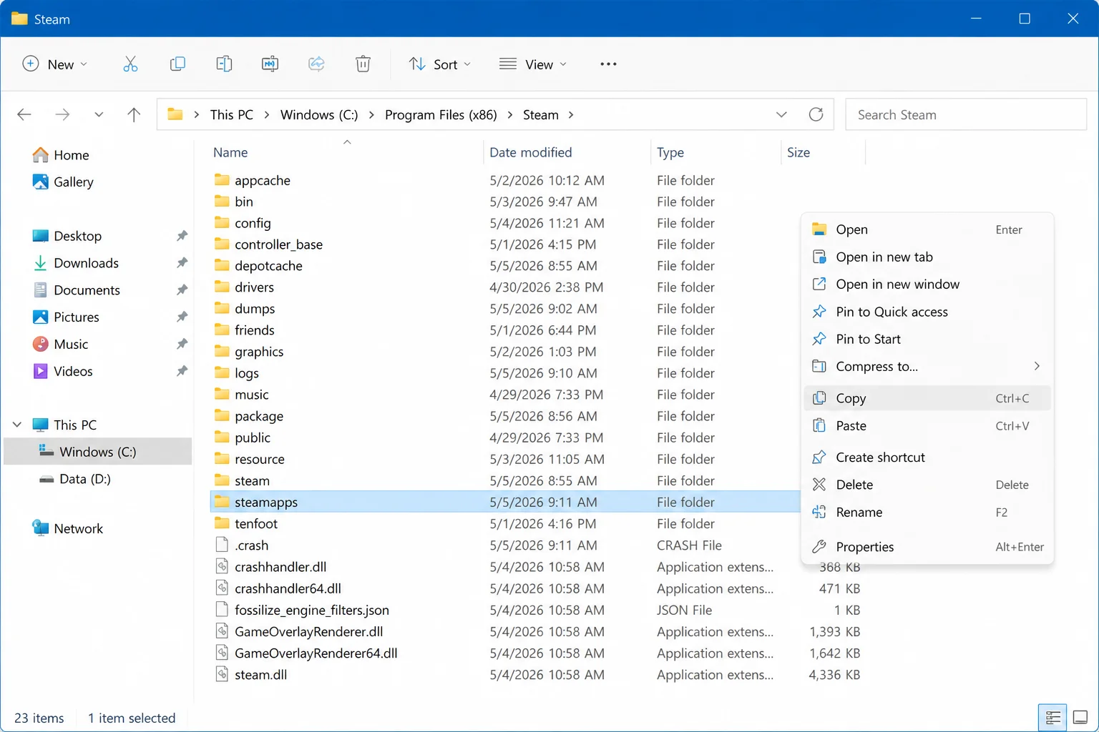1099x732 pixels.
Task: Click the folder icon in address bar
Action: 175,114
